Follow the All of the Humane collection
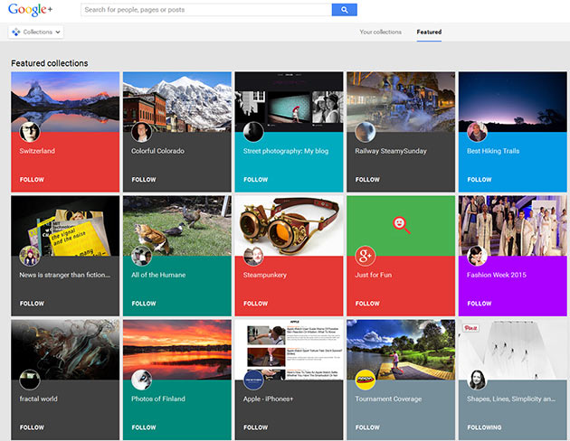570x441 pixels. point(144,304)
